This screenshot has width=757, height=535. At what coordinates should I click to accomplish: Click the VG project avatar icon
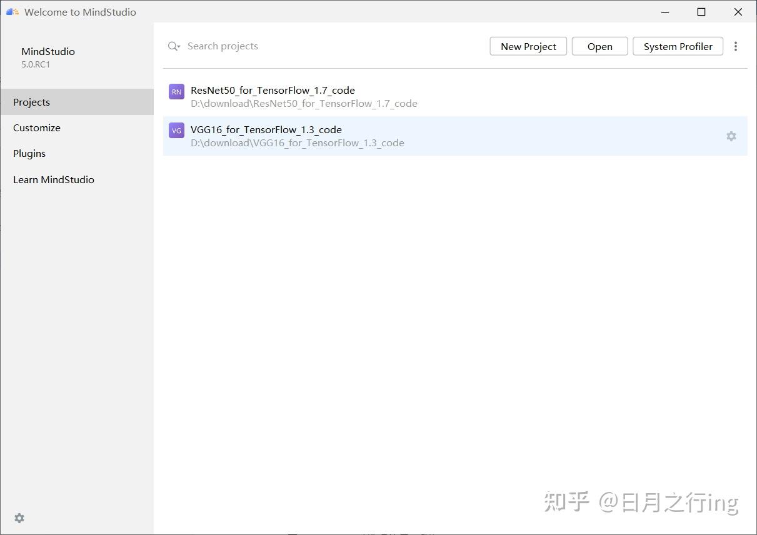pos(176,130)
